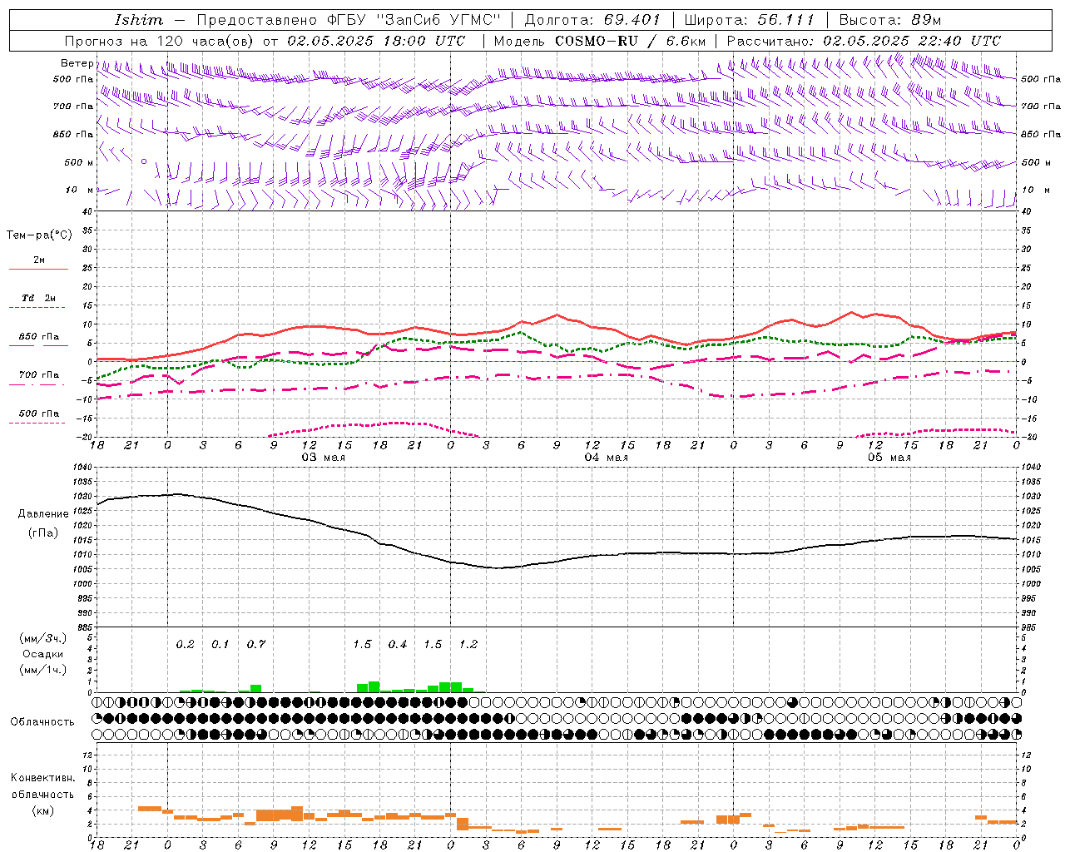Click the station name "Ishim" in header
Viewport: 1065px width, 852px height.
coord(138,20)
